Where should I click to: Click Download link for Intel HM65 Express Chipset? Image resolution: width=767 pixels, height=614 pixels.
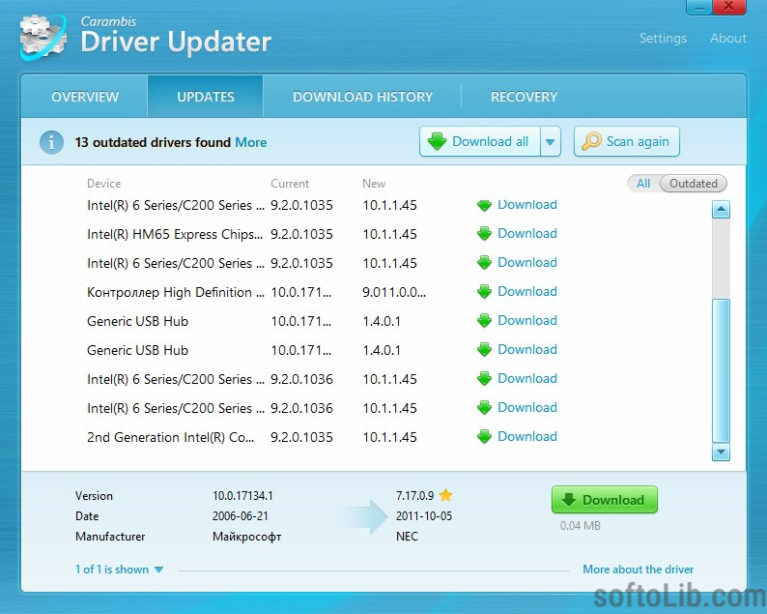click(x=527, y=234)
